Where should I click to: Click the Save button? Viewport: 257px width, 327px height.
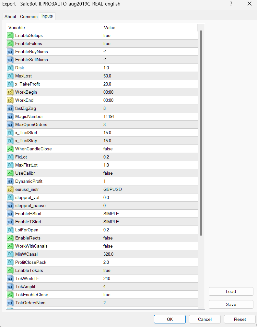[x=231, y=304]
